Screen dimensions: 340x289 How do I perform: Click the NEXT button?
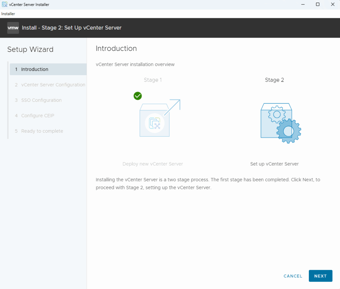point(320,276)
